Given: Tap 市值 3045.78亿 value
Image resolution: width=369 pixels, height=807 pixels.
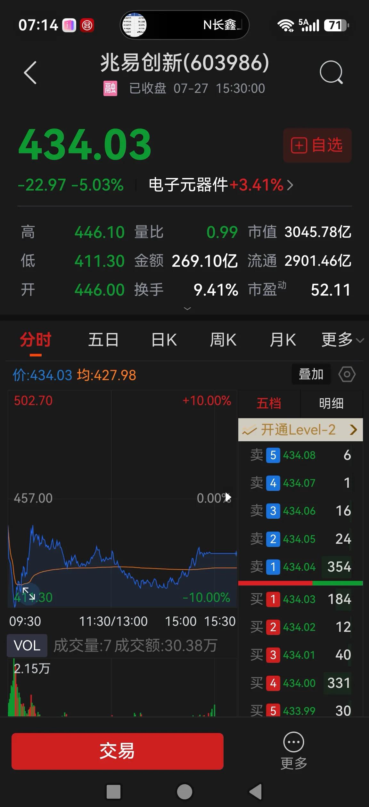Looking at the screenshot, I should click(318, 232).
